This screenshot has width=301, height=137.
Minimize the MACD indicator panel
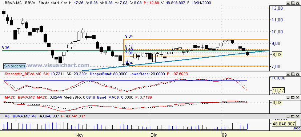pyautogui.click(x=289, y=97)
